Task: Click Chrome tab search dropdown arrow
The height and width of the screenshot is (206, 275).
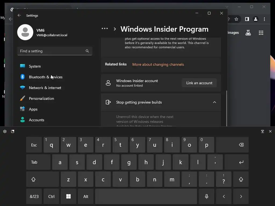Action: (227, 7)
